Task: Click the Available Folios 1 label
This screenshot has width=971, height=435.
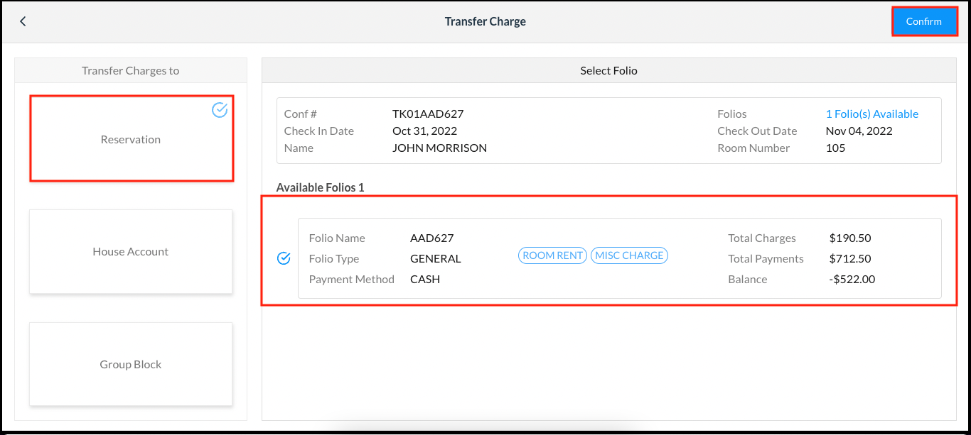Action: (320, 187)
